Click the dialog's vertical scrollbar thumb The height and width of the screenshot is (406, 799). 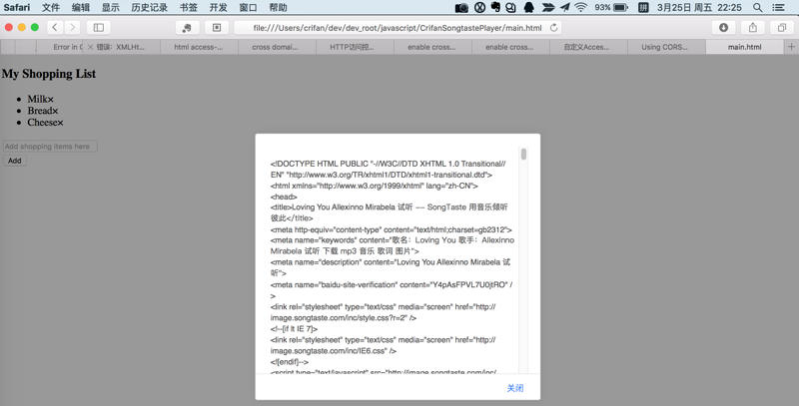click(x=523, y=155)
